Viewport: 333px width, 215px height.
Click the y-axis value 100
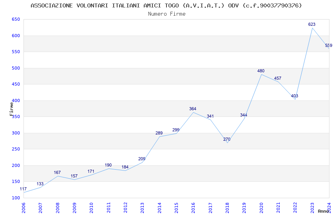(x=16, y=198)
